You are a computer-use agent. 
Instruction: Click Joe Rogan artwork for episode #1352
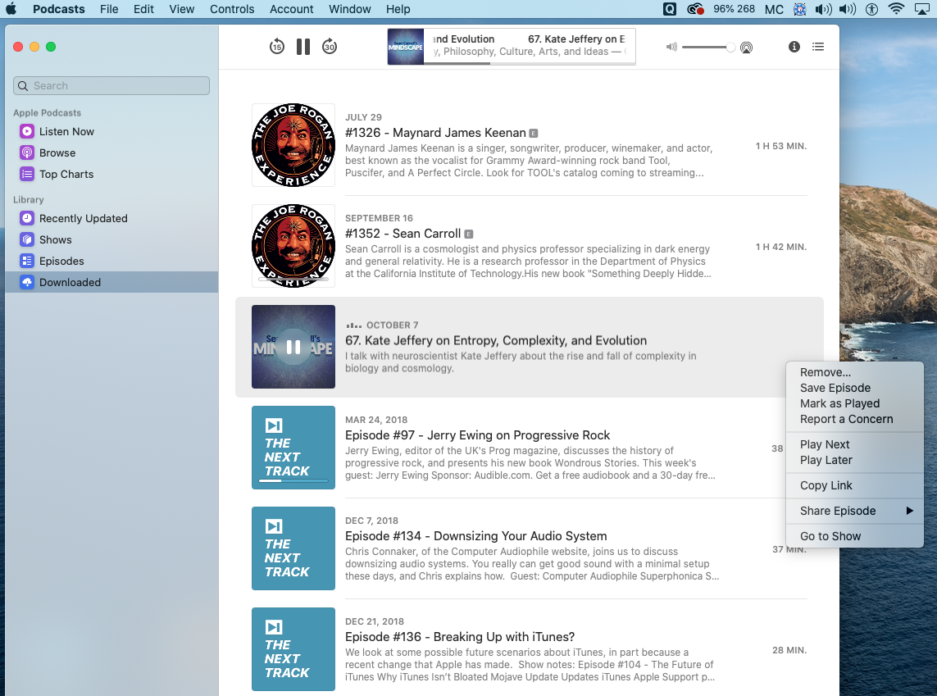pos(293,246)
